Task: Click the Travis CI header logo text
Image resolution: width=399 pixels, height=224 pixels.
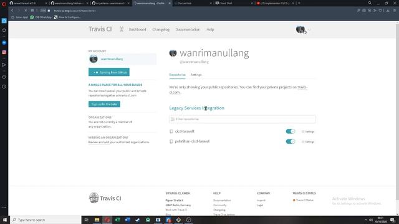Action: (x=100, y=29)
